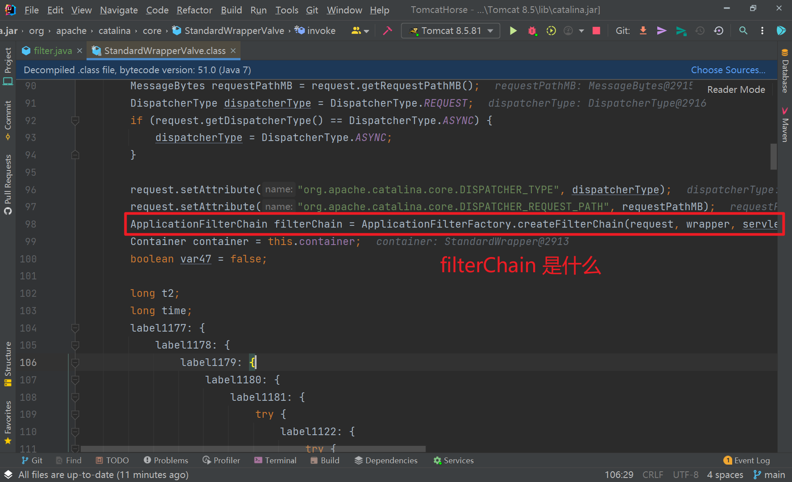Viewport: 792px width, 482px height.
Task: Stop the running server
Action: point(596,30)
